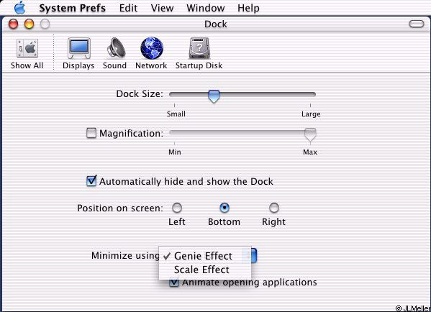This screenshot has height=312, width=431.
Task: Open the Window menu
Action: click(x=206, y=8)
